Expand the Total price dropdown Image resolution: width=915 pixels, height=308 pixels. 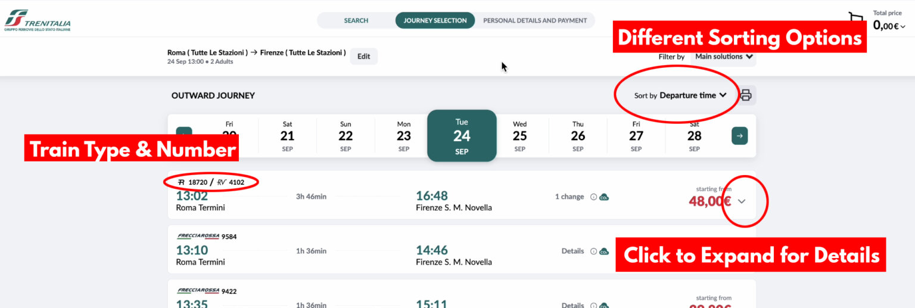[x=889, y=26]
